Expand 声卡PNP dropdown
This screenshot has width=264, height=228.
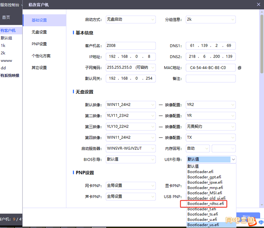(131, 196)
